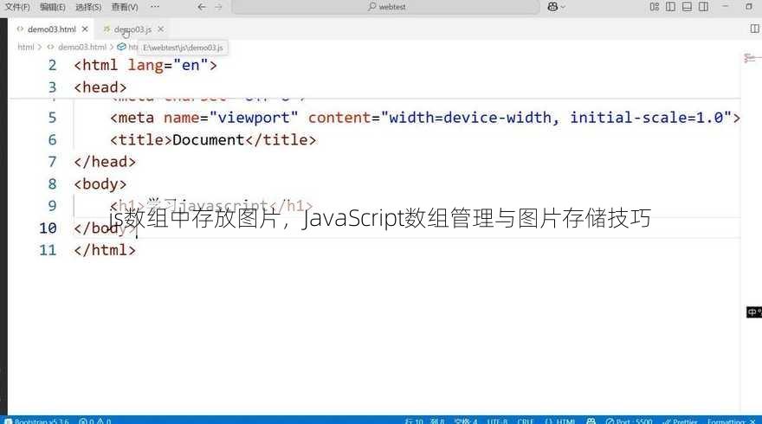Click the Prettier status item
Viewport: 762px width, 424px height.
(680, 421)
